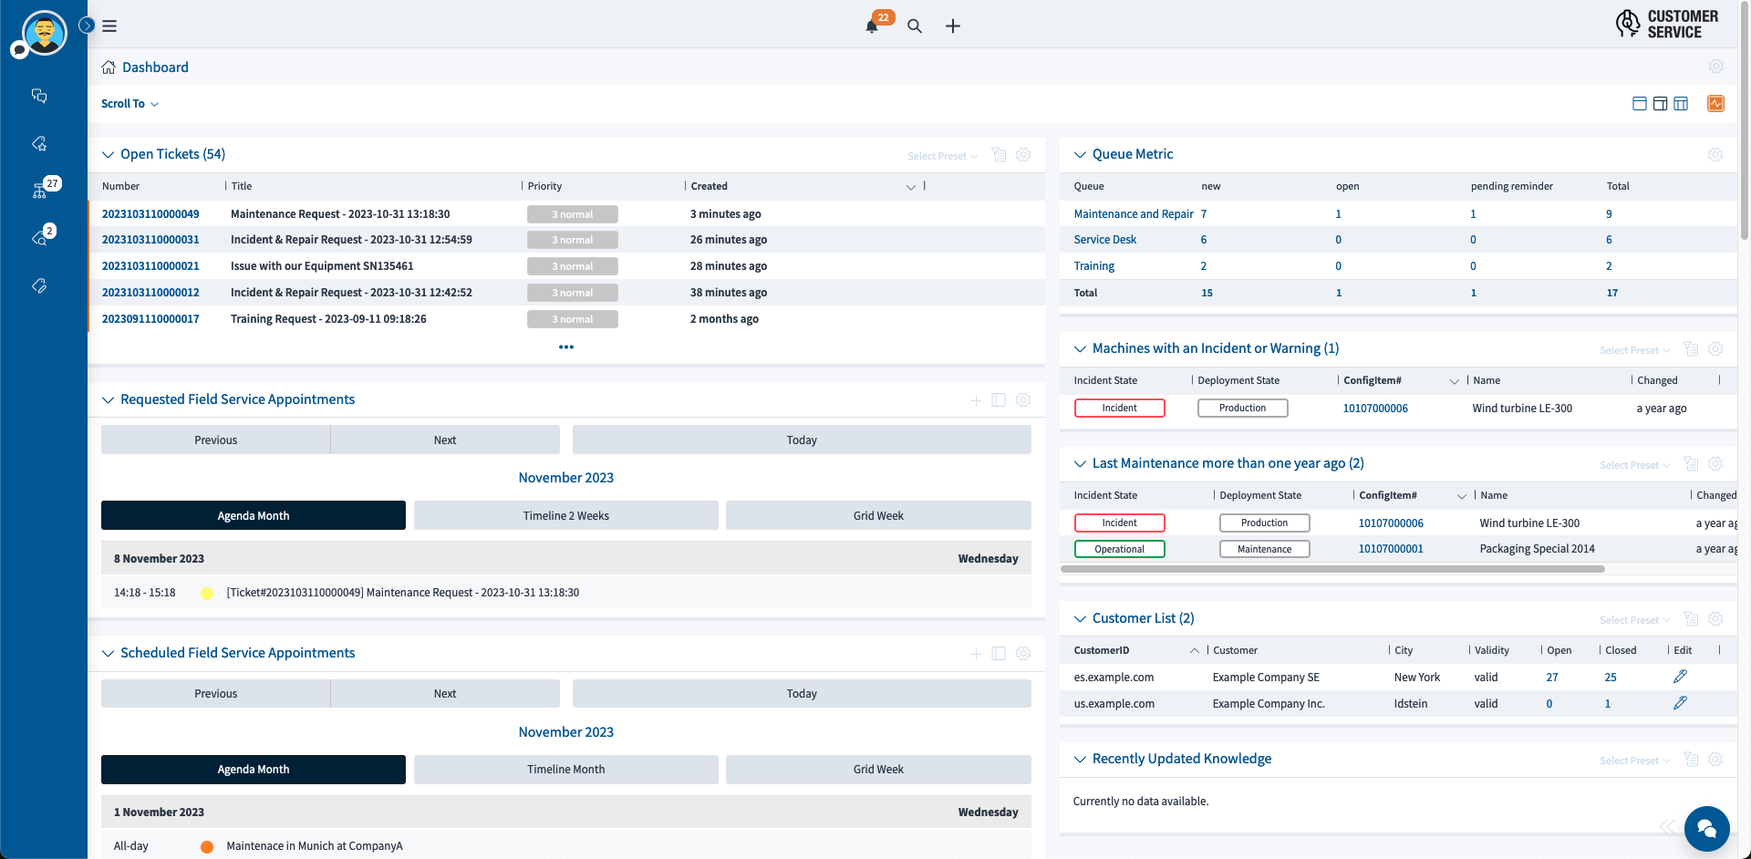Open the notifications bell icon
The image size is (1751, 859).
pyautogui.click(x=872, y=26)
